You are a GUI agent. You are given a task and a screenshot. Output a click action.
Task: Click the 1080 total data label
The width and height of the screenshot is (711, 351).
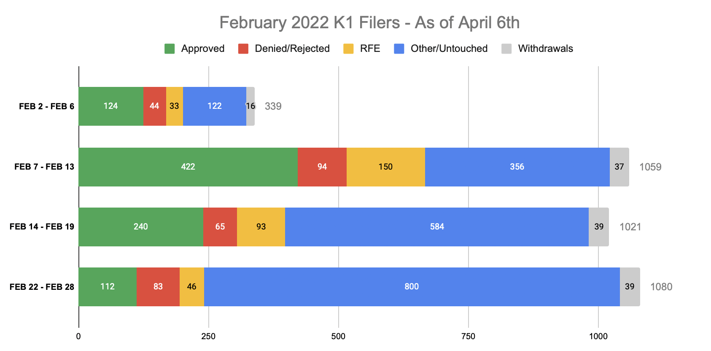tap(661, 287)
